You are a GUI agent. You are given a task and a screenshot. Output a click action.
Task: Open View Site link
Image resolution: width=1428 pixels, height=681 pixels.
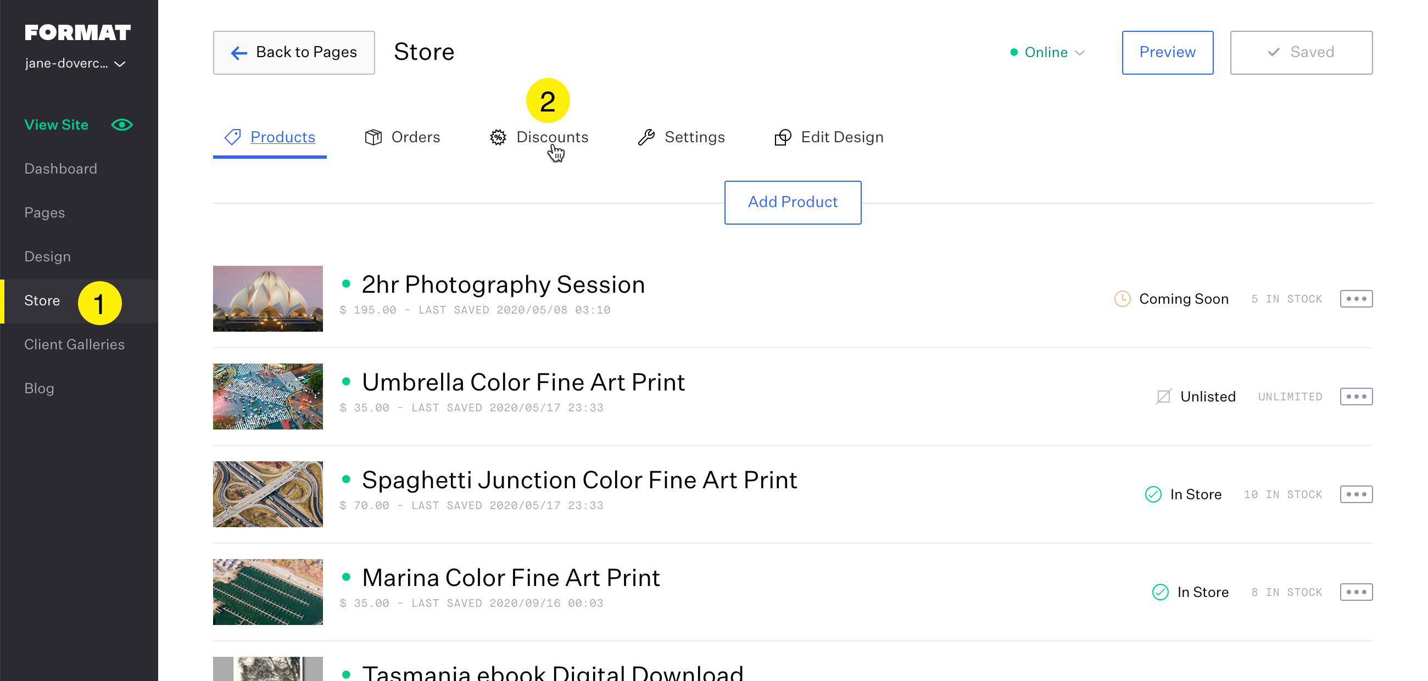(x=56, y=125)
